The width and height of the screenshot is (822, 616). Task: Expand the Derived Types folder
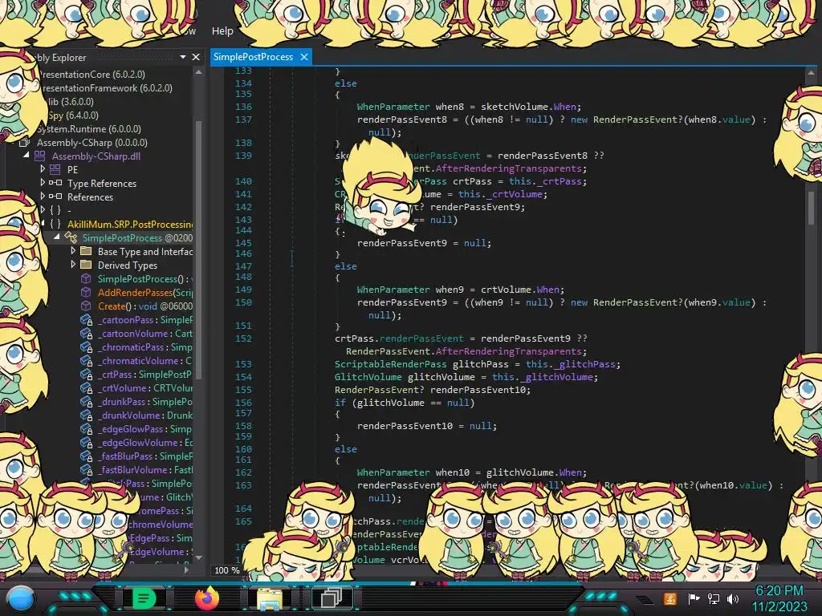(x=73, y=265)
